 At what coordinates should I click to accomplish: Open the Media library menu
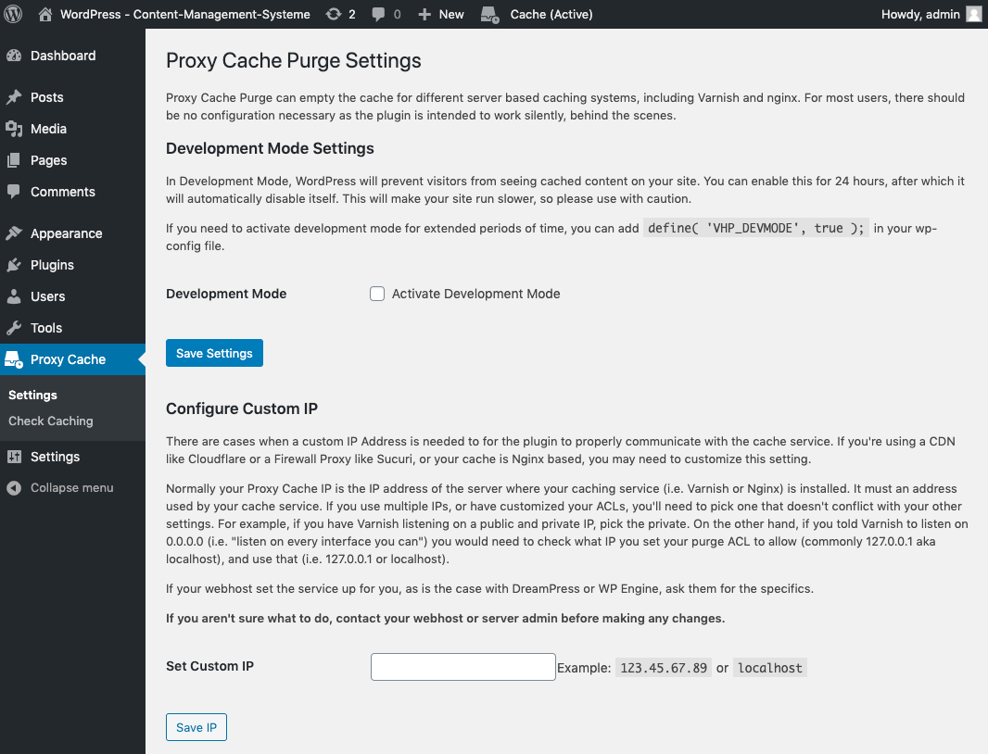coord(48,129)
